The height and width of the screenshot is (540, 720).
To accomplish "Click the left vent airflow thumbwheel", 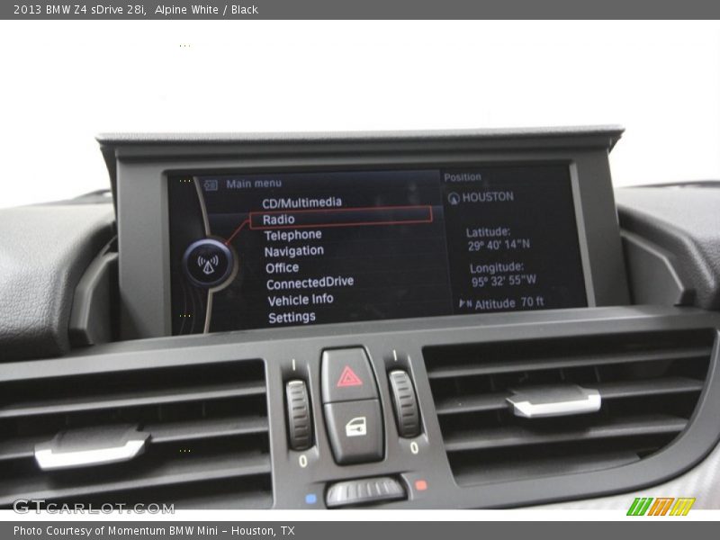I will [x=300, y=414].
